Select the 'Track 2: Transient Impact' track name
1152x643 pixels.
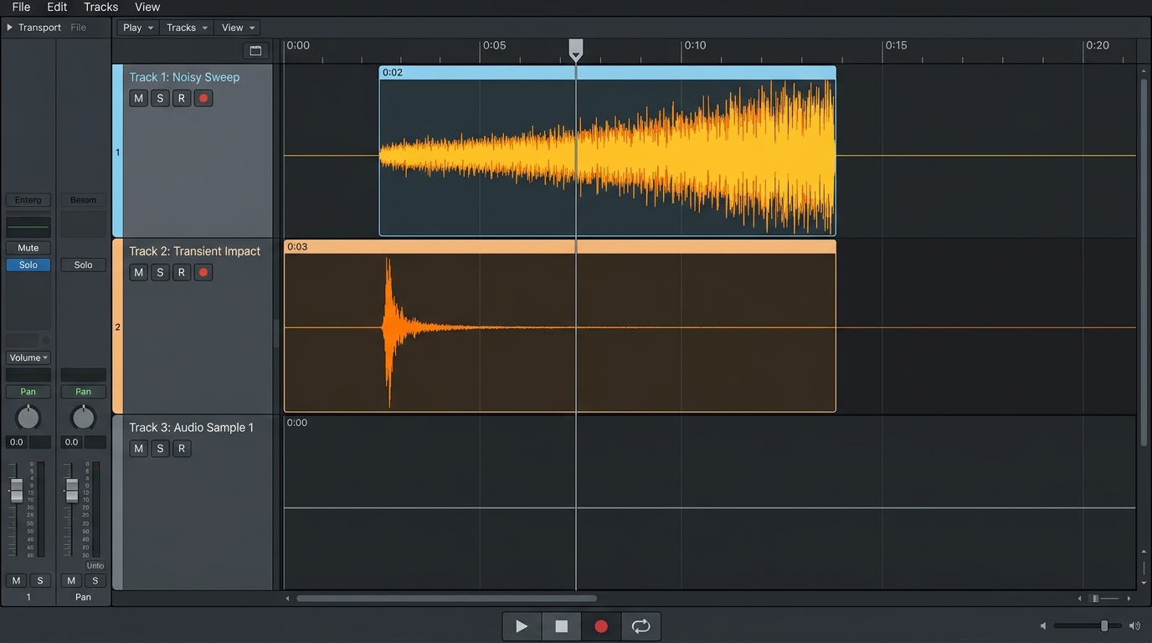point(194,251)
